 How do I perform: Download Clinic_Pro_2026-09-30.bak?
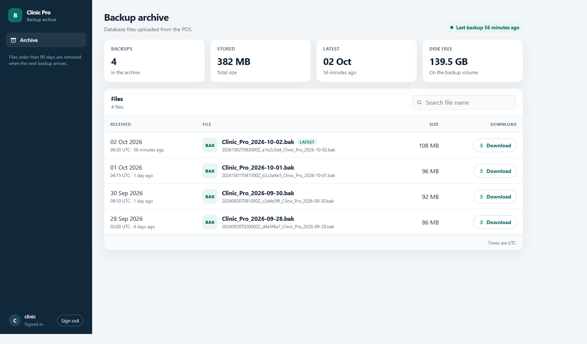(495, 197)
